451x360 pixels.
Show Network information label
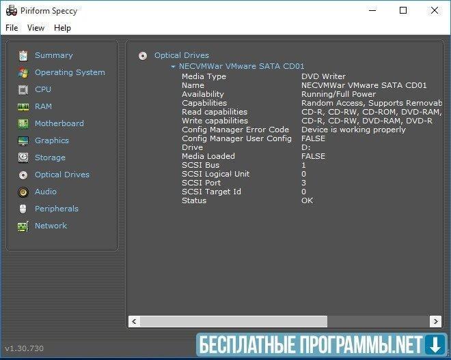[51, 226]
